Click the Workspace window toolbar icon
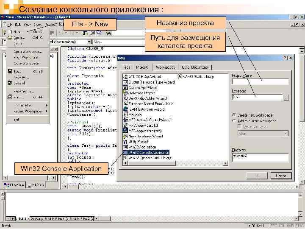The image size is (305, 229). pos(85,33)
